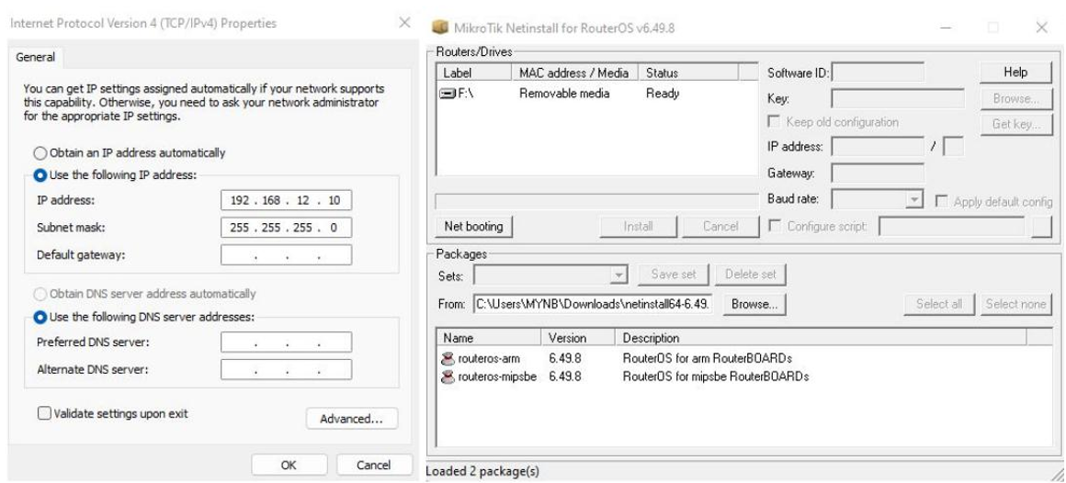Select Use the following DNS server addresses
1066x483 pixels.
tap(40, 317)
